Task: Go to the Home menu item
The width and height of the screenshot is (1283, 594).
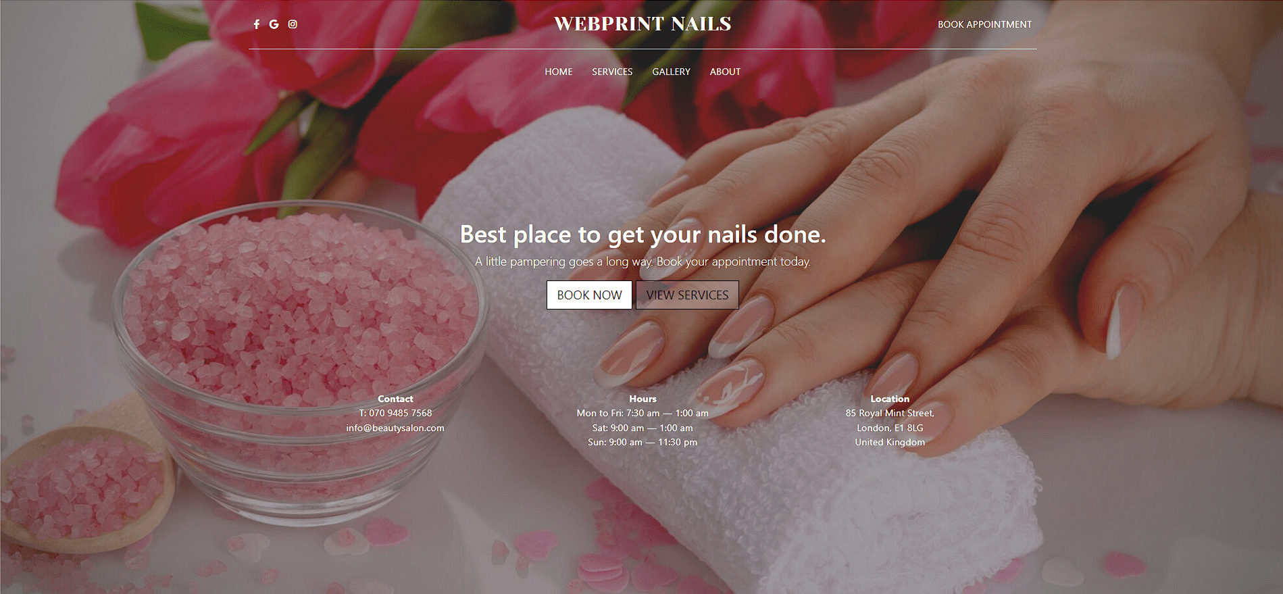Action: coord(559,72)
